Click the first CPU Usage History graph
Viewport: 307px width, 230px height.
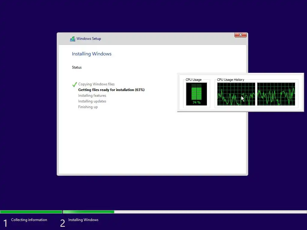point(236,94)
